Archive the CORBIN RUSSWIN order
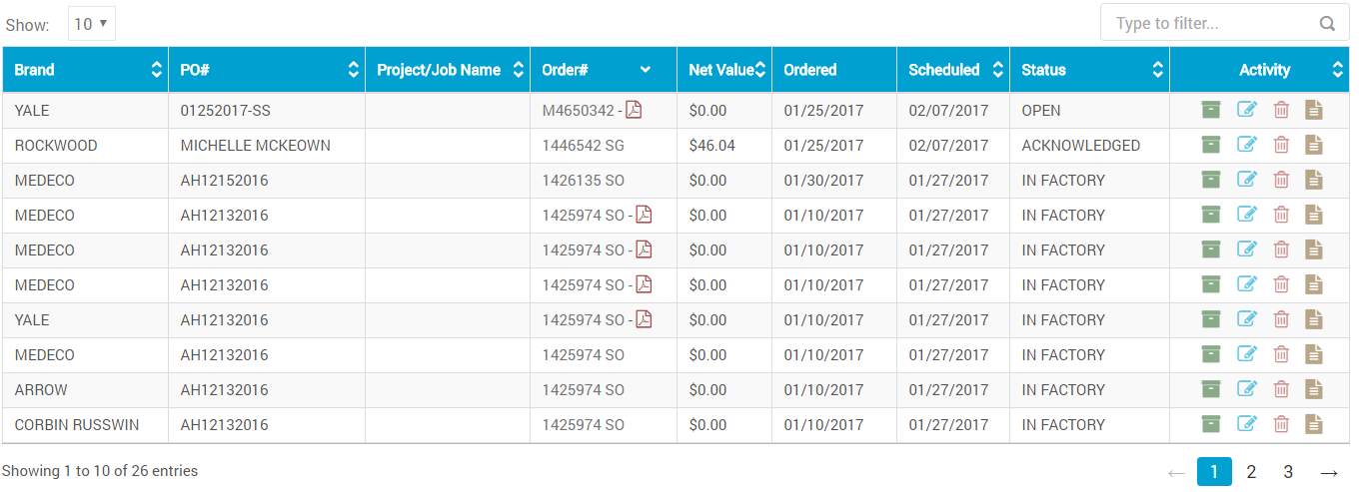The width and height of the screenshot is (1364, 492). pyautogui.click(x=1211, y=424)
